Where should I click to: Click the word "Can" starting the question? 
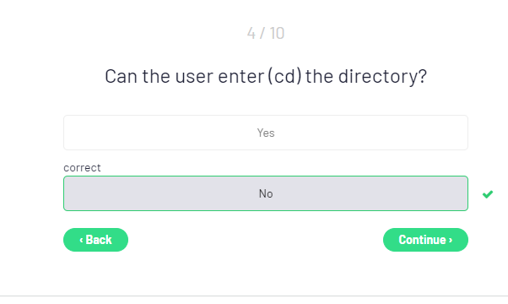[121, 77]
